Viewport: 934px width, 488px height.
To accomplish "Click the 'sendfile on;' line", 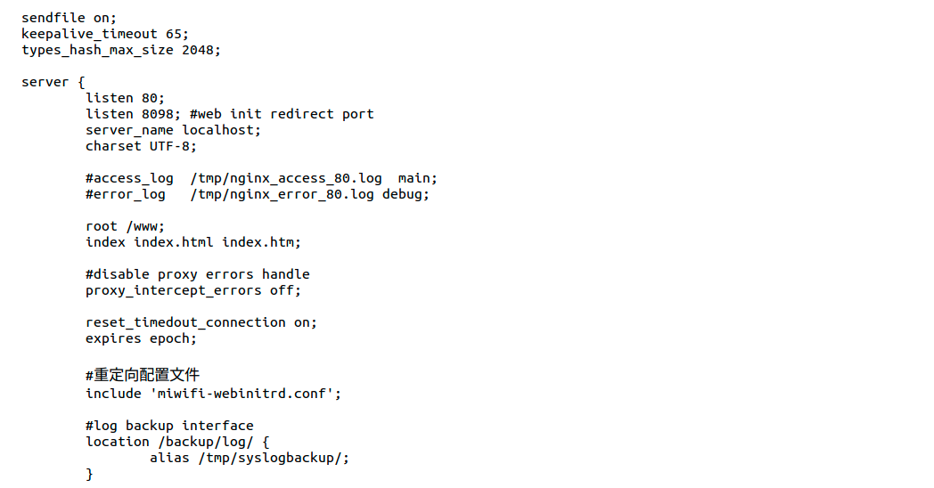I will (x=70, y=18).
